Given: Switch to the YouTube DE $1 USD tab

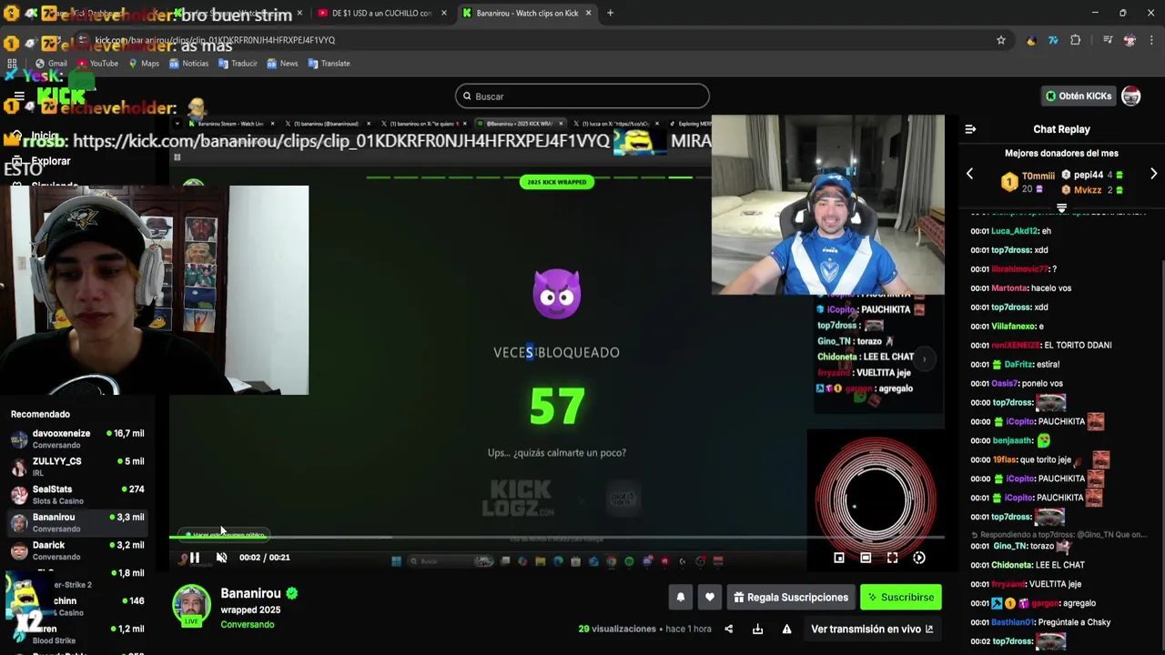Looking at the screenshot, I should click(x=380, y=13).
